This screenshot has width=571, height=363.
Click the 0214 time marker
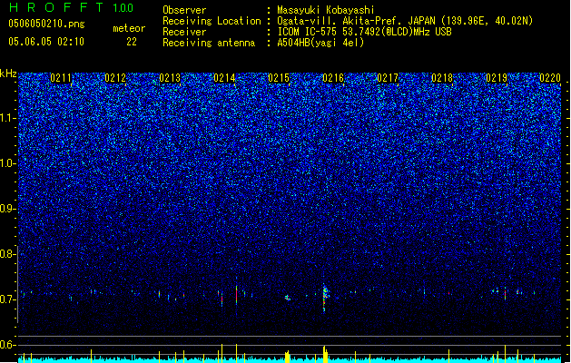pyautogui.click(x=224, y=78)
